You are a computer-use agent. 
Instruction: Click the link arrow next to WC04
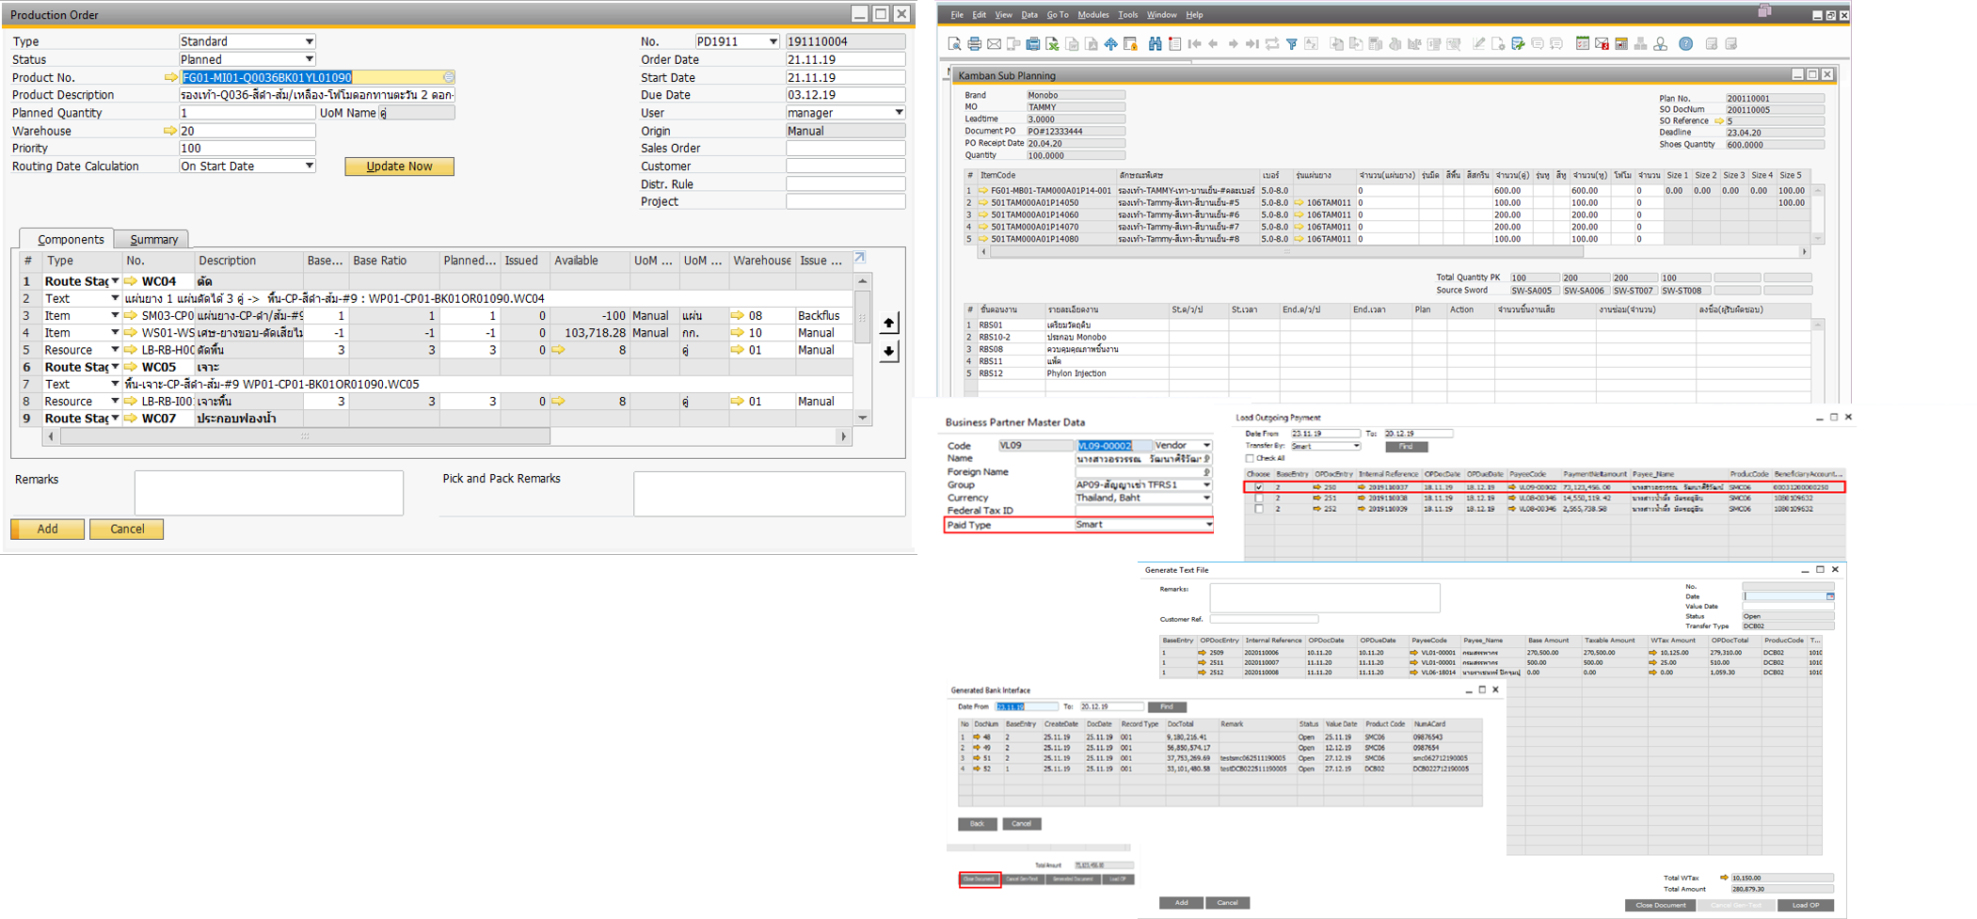pos(131,281)
